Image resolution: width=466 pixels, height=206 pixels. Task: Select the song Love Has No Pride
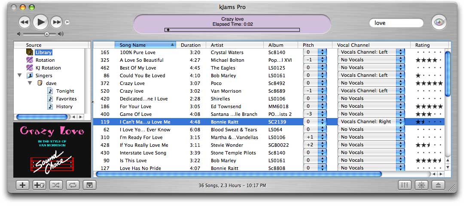tap(140, 168)
